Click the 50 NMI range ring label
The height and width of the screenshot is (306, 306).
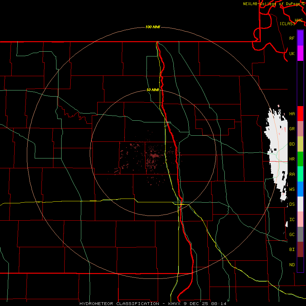153,90
